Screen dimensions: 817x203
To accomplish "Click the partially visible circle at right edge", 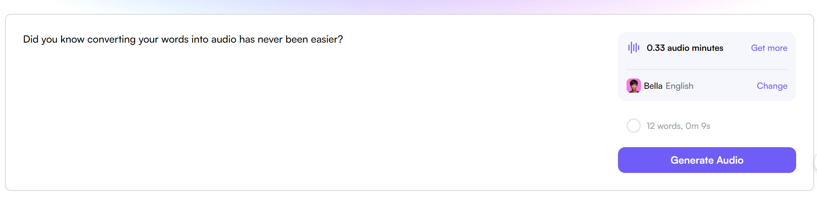I will click(x=815, y=162).
